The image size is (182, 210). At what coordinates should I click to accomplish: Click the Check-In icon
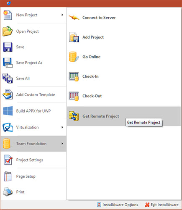click(74, 76)
